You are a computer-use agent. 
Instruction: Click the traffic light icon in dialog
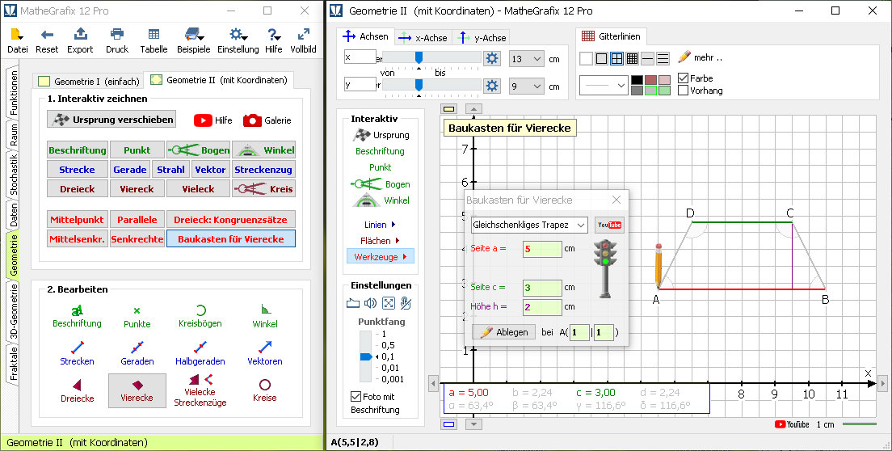tap(605, 268)
